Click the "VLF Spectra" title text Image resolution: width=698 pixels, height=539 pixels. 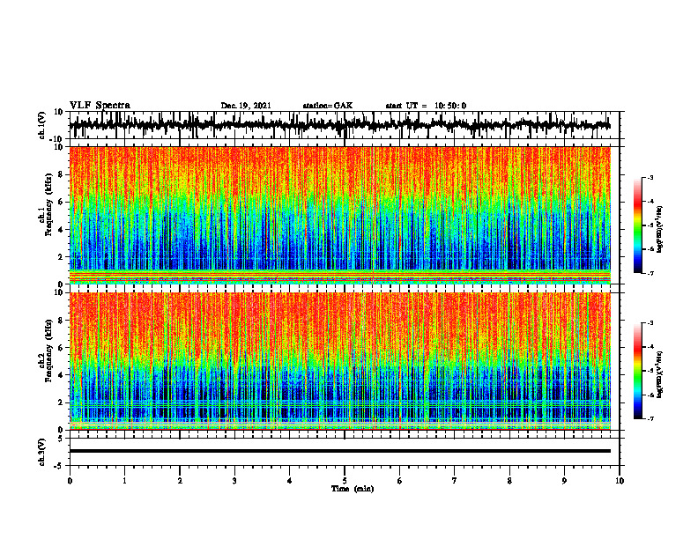click(100, 106)
